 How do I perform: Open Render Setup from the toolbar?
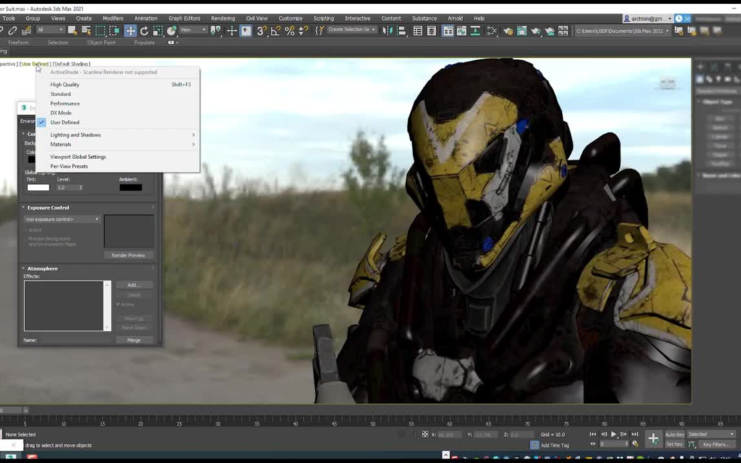coord(508,30)
